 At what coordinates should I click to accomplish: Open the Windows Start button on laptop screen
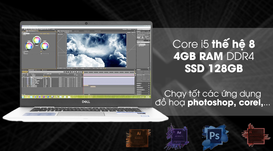pyautogui.click(x=23, y=97)
